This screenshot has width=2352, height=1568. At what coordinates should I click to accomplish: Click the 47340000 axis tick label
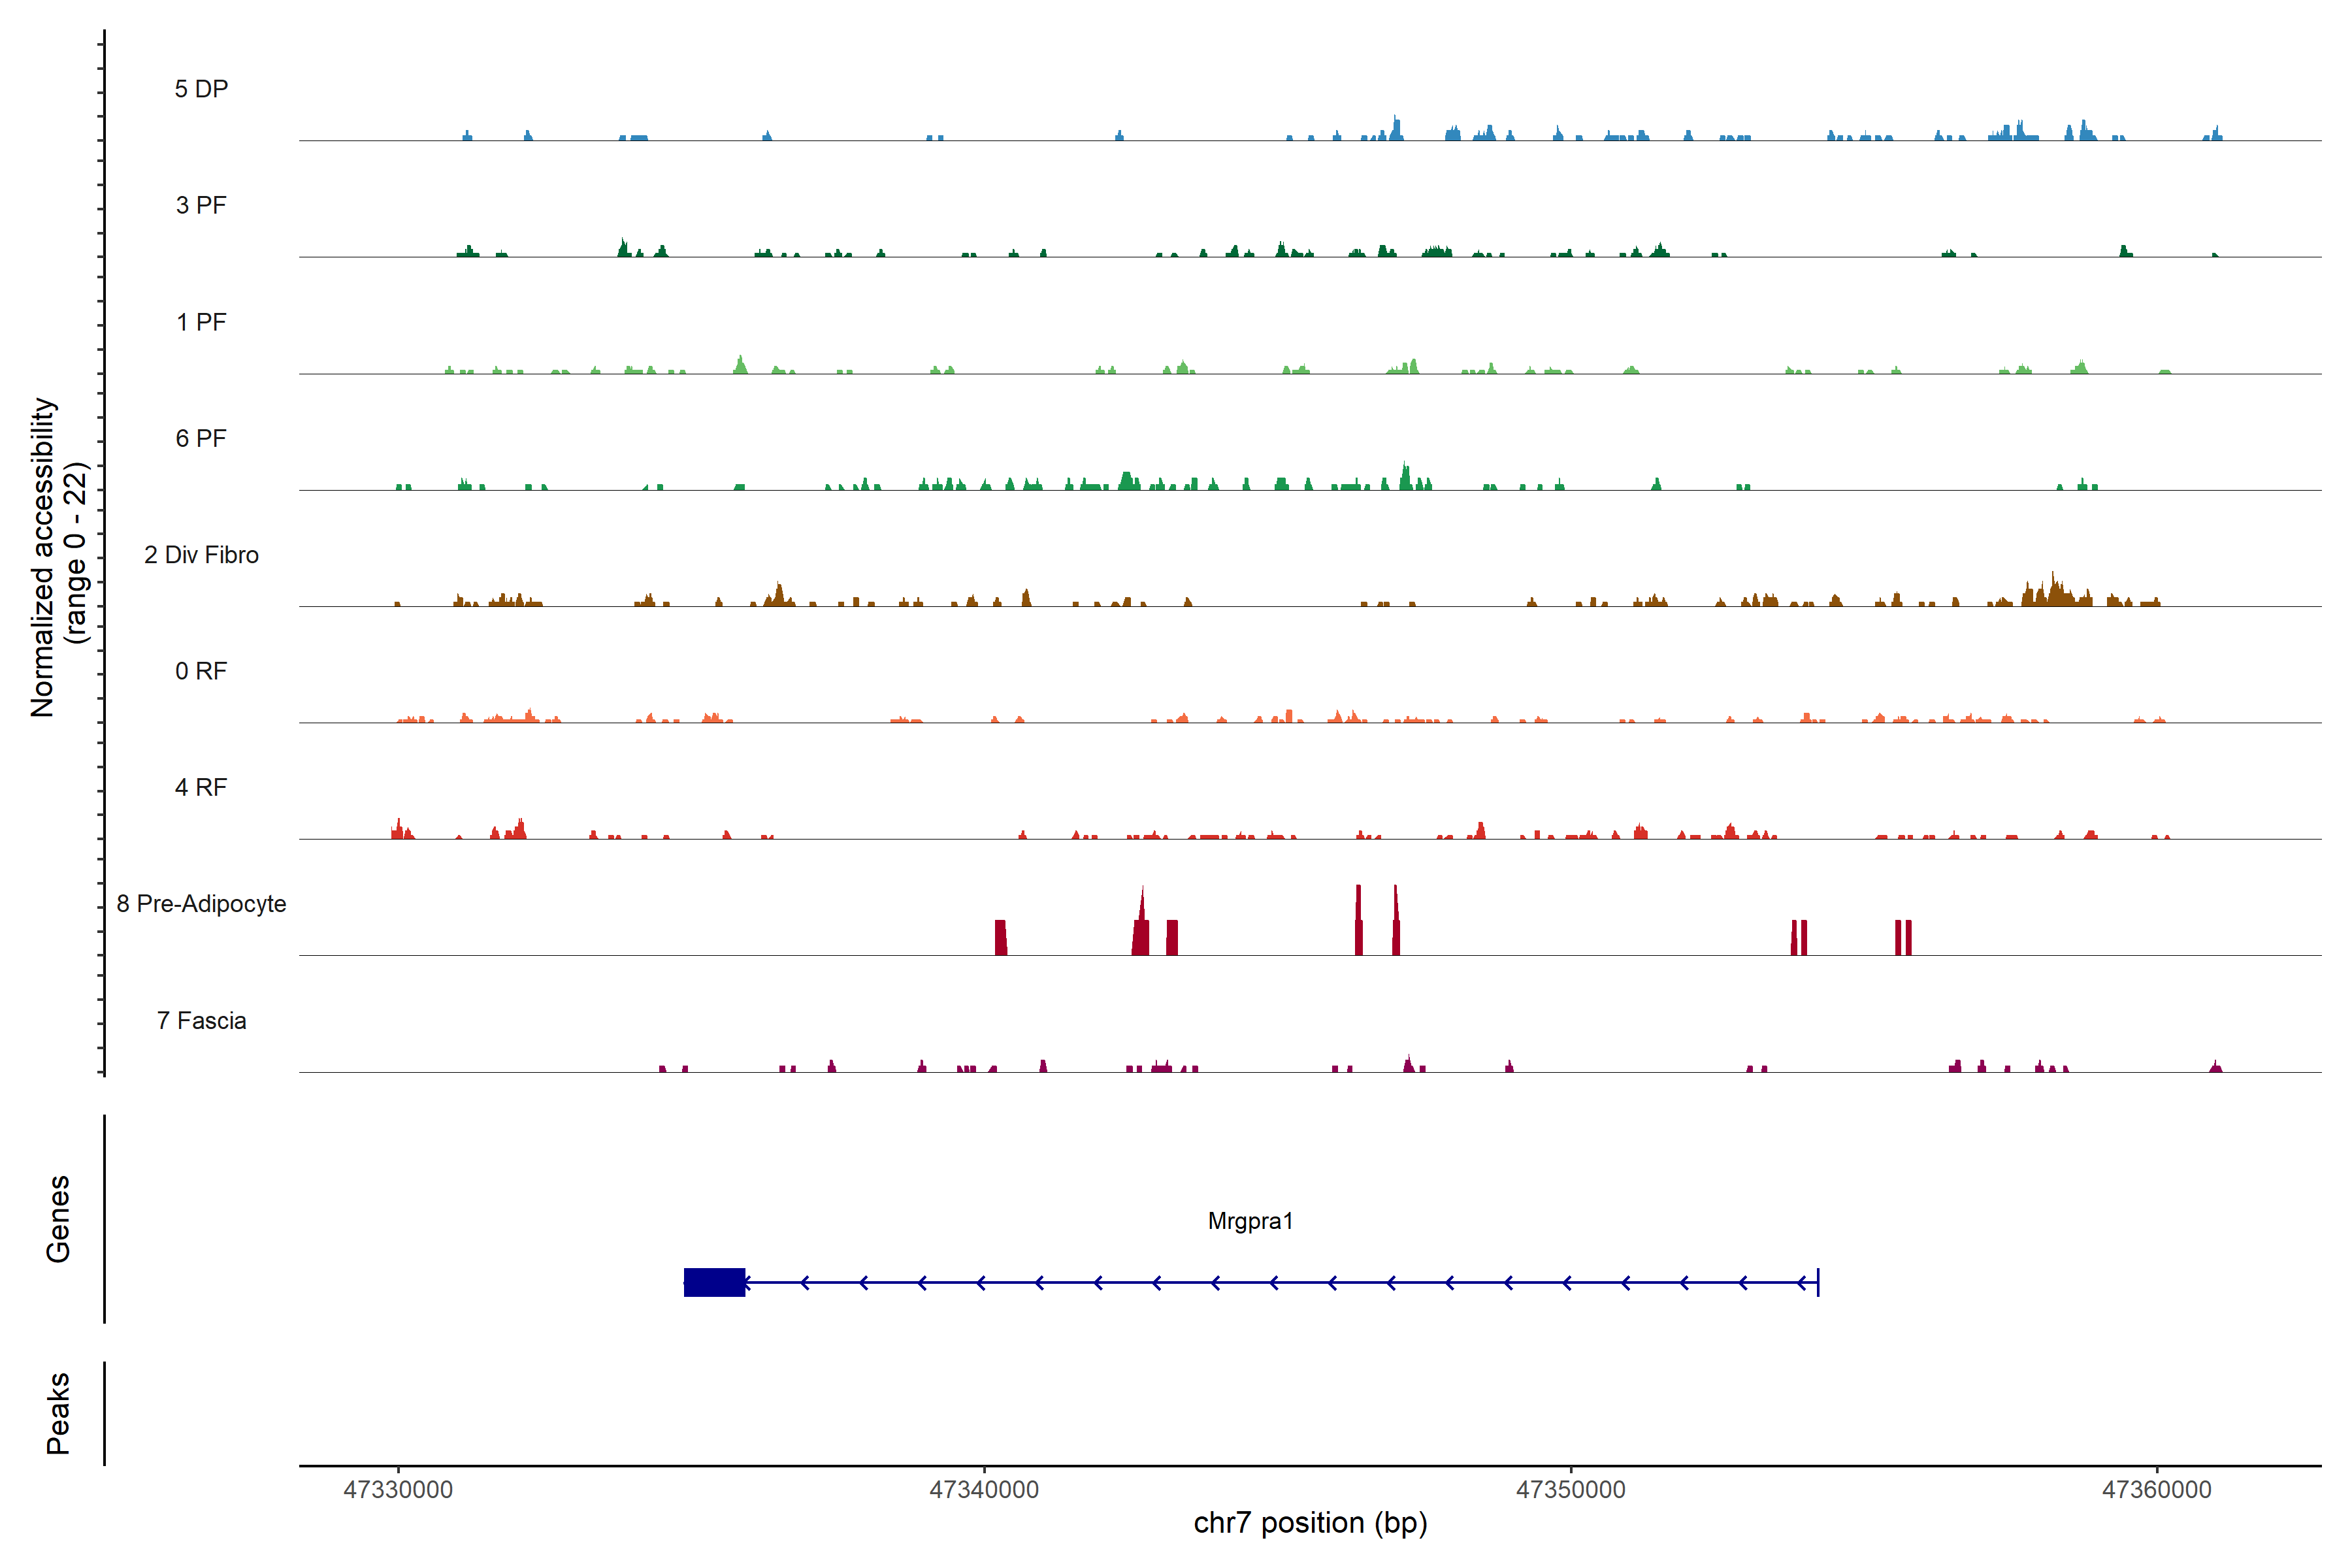(984, 1490)
